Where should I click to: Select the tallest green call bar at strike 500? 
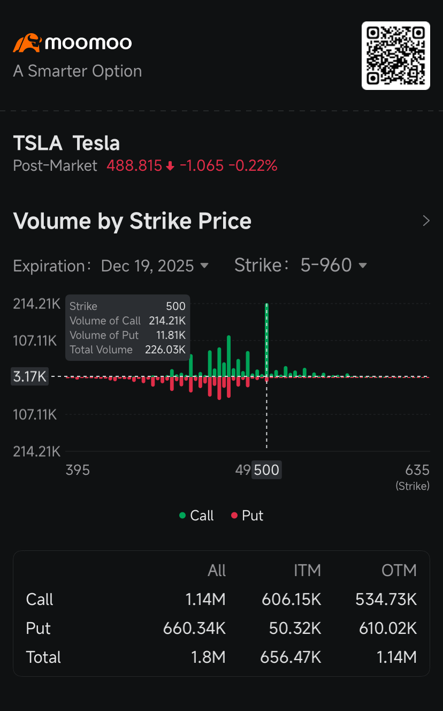coord(266,337)
